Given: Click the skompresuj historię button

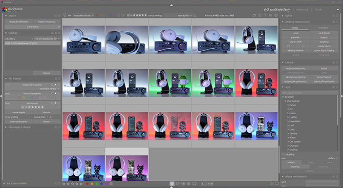Looking at the screenshot, I should pos(296,77).
